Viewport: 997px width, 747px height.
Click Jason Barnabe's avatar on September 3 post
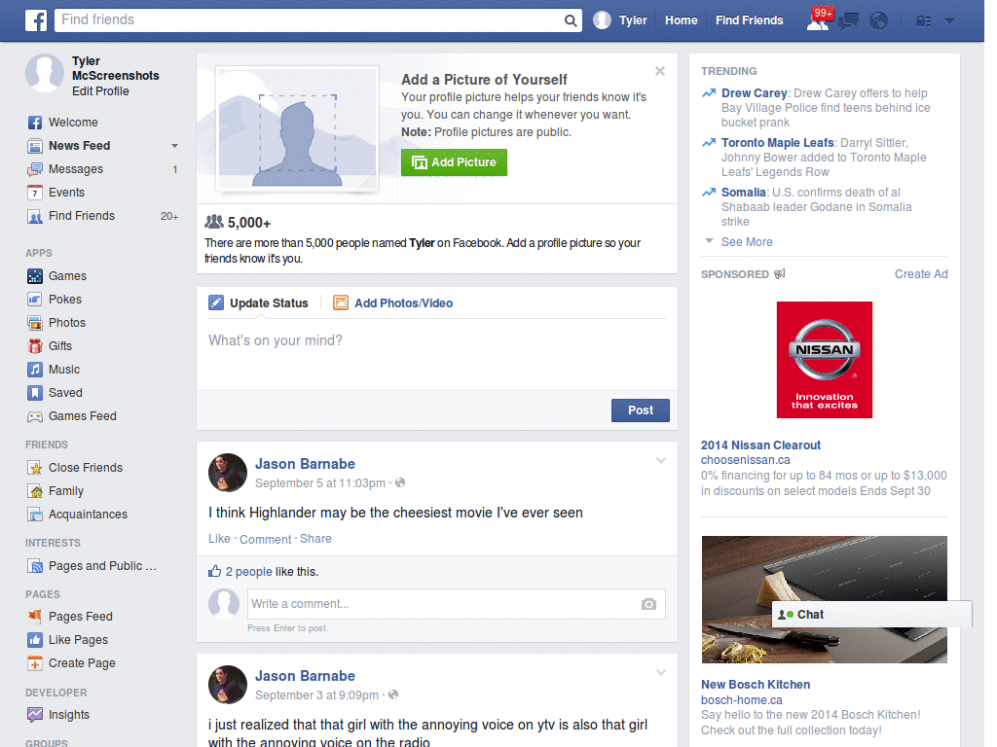pos(228,685)
